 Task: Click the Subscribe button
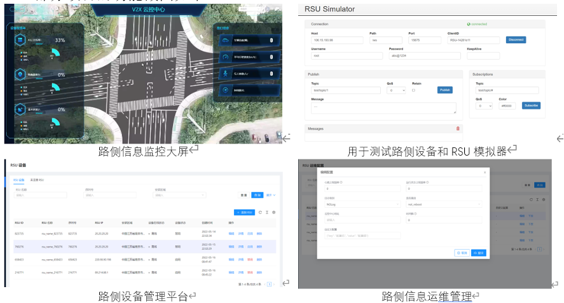pyautogui.click(x=531, y=105)
